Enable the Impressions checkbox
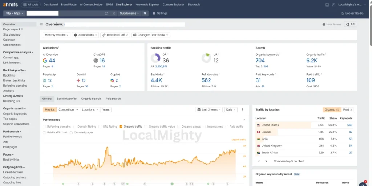Viewport: 372px width, 186px height. [x=204, y=127]
